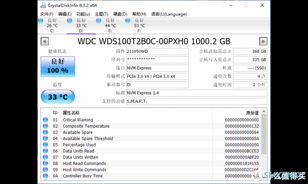308x184 pixels.
Task: Click the blue status orb for drive F:
Action: point(128,20)
